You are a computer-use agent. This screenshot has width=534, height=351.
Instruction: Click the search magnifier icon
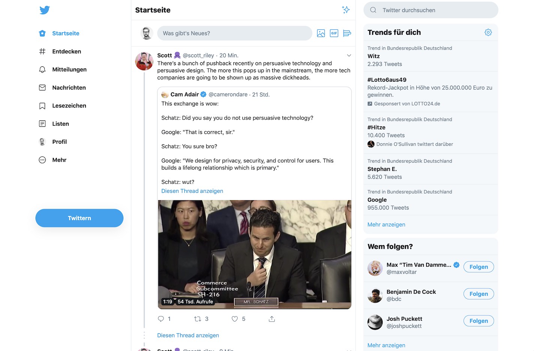[373, 10]
